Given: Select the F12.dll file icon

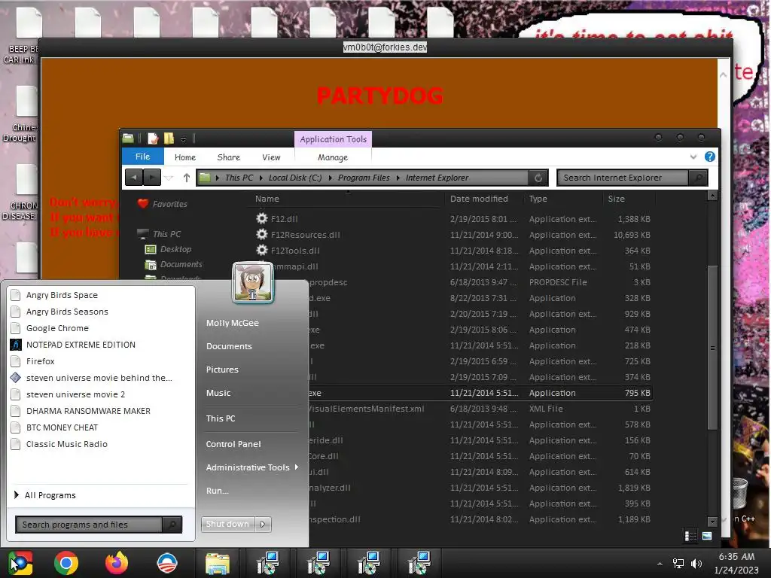Looking at the screenshot, I should click(x=262, y=219).
